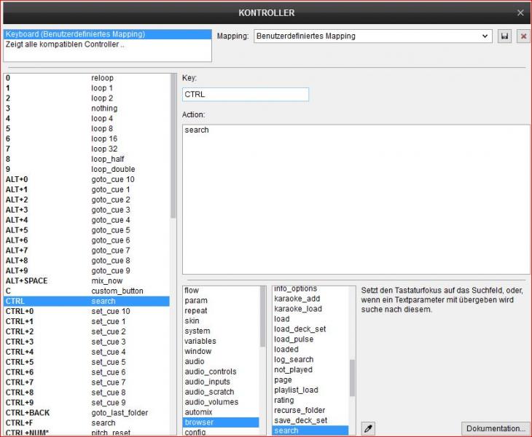Image resolution: width=532 pixels, height=437 pixels.
Task: Select key row 3 nothing
Action: [x=87, y=109]
